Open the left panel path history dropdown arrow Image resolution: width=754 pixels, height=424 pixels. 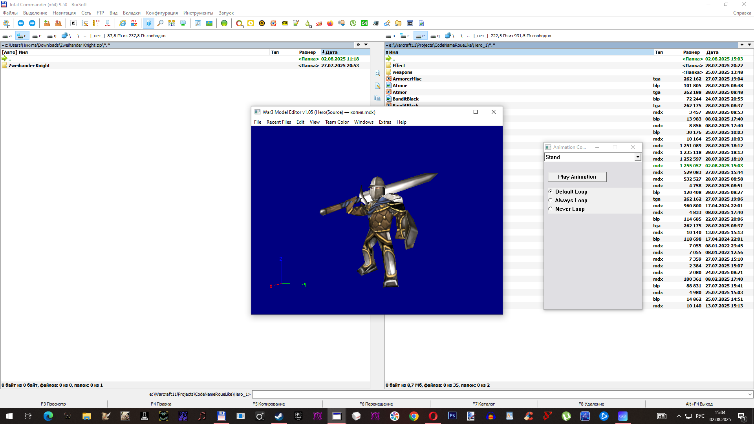click(366, 45)
